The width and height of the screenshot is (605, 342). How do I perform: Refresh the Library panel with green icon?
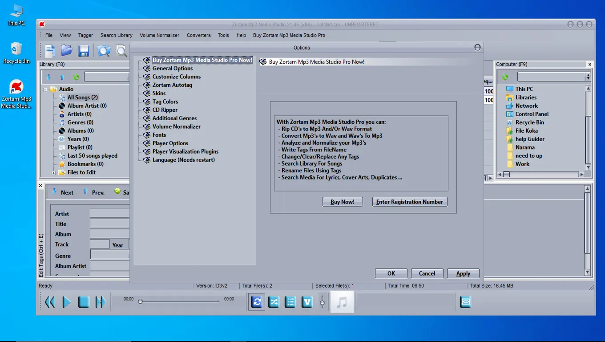(x=76, y=77)
